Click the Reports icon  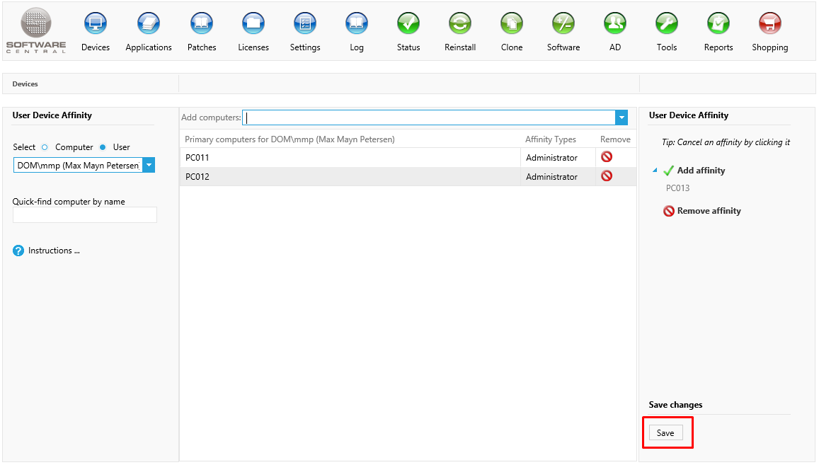click(718, 24)
